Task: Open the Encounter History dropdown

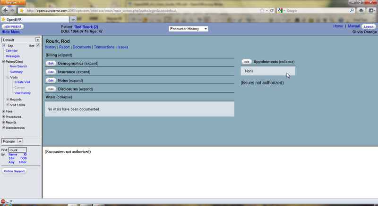Action: pos(189,29)
